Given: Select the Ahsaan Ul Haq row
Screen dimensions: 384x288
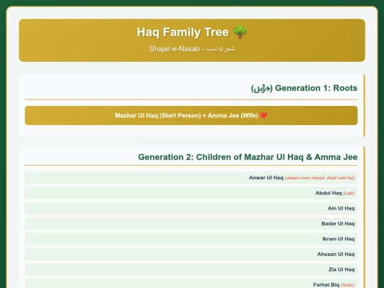Looking at the screenshot, I should 191,254.
